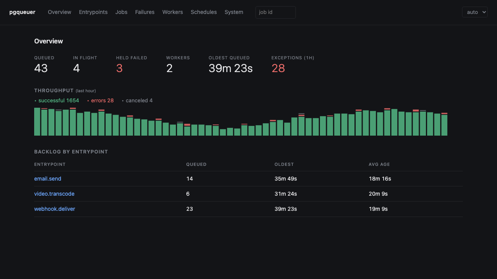The width and height of the screenshot is (497, 279).
Task: Click the Held Failed value 3
Action: click(x=119, y=68)
